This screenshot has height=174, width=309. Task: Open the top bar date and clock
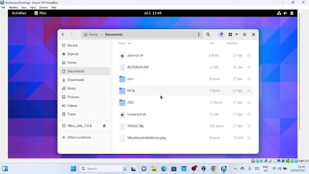pos(153,13)
